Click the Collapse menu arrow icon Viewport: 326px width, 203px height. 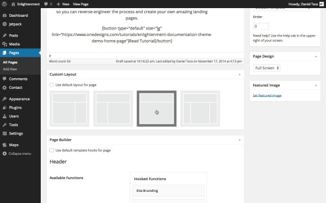(x=5, y=153)
